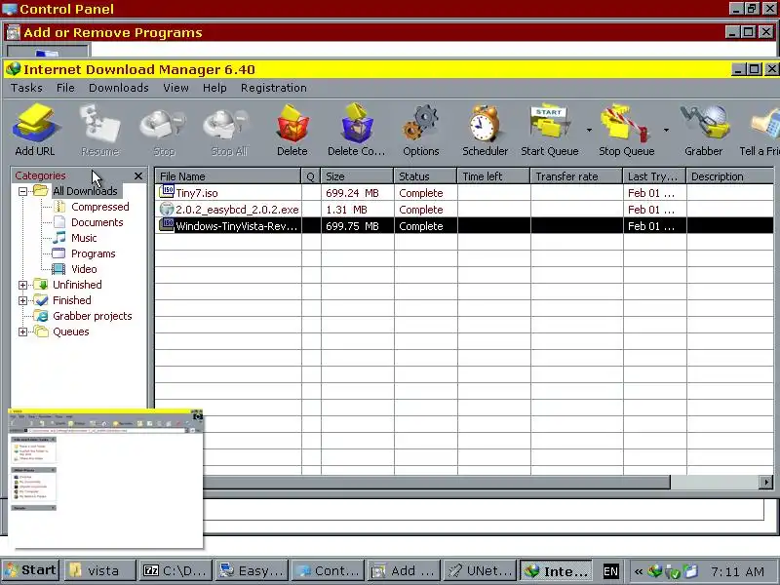Select the Music category
780x585 pixels.
[x=84, y=238]
